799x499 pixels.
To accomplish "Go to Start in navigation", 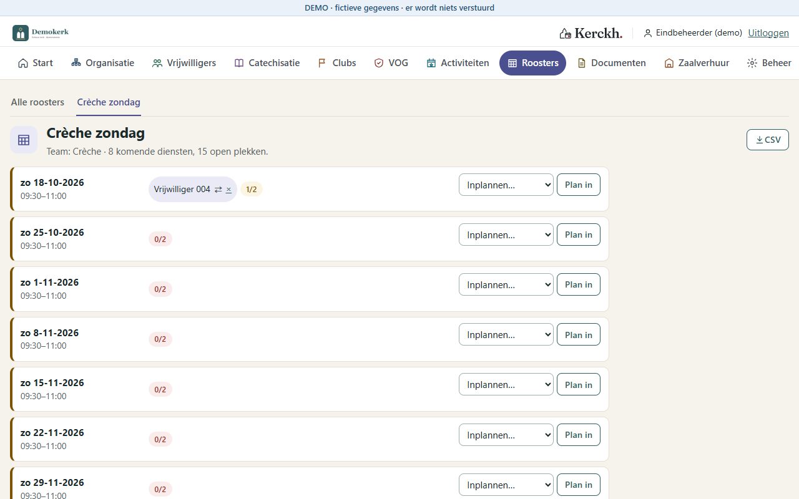I will 36,63.
